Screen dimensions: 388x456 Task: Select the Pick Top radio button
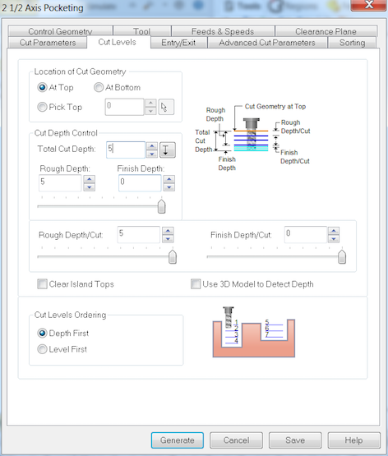tap(42, 107)
